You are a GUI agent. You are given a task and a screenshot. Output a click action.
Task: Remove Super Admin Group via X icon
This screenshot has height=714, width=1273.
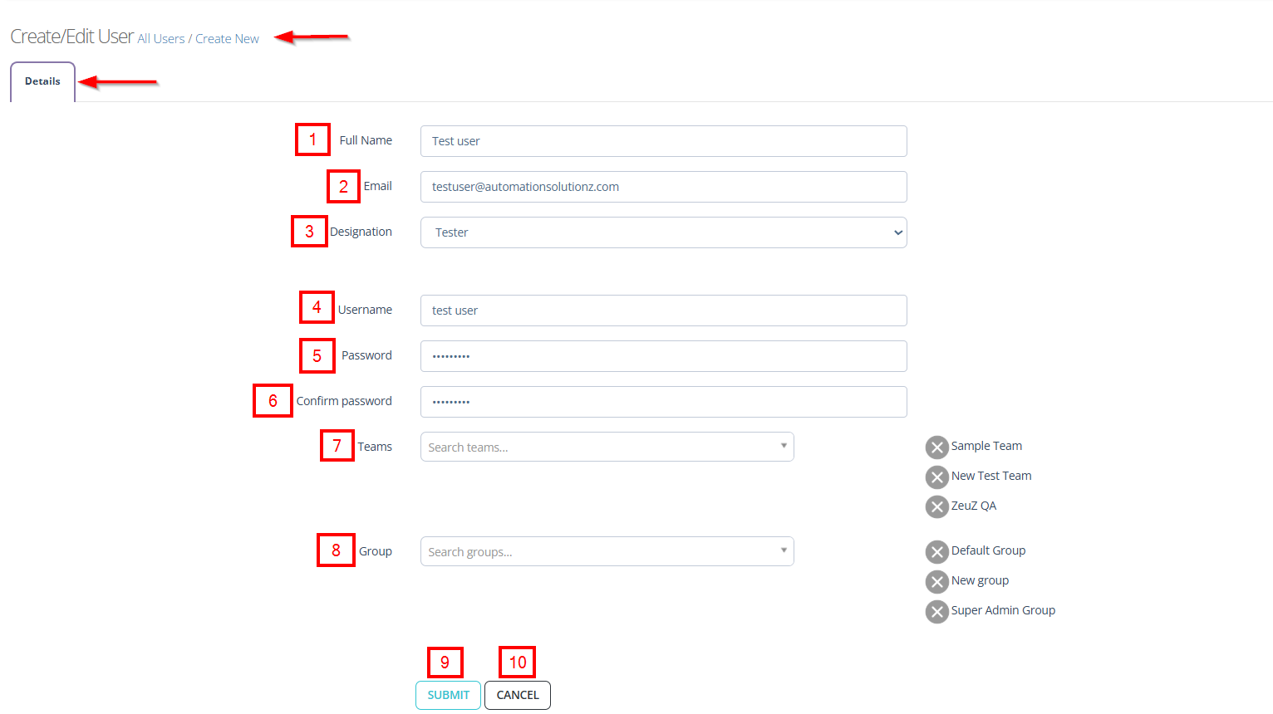(x=936, y=612)
